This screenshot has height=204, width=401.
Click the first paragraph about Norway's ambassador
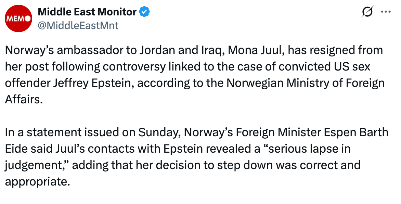pos(195,75)
